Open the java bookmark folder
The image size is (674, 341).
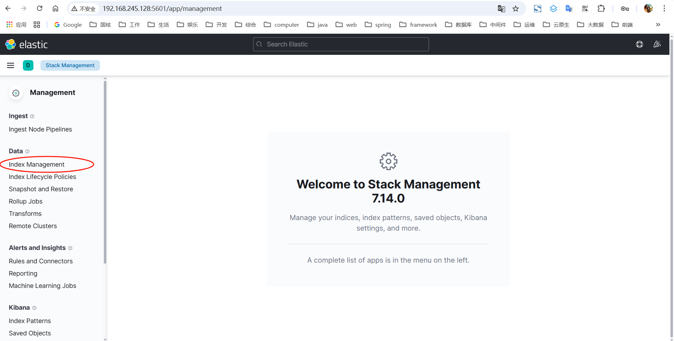point(317,25)
